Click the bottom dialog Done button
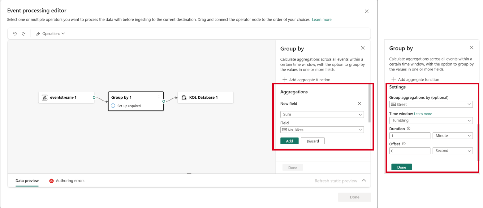483x208 pixels. (355, 197)
